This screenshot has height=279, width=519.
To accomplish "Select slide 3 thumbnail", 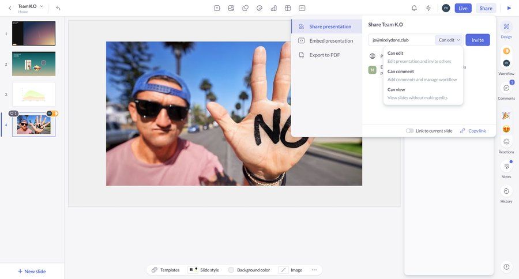I will point(34,95).
